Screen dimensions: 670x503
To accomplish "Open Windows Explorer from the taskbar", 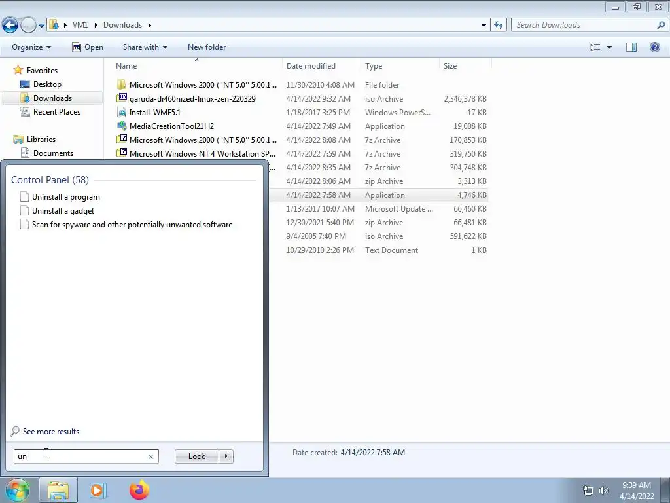I will [58, 491].
